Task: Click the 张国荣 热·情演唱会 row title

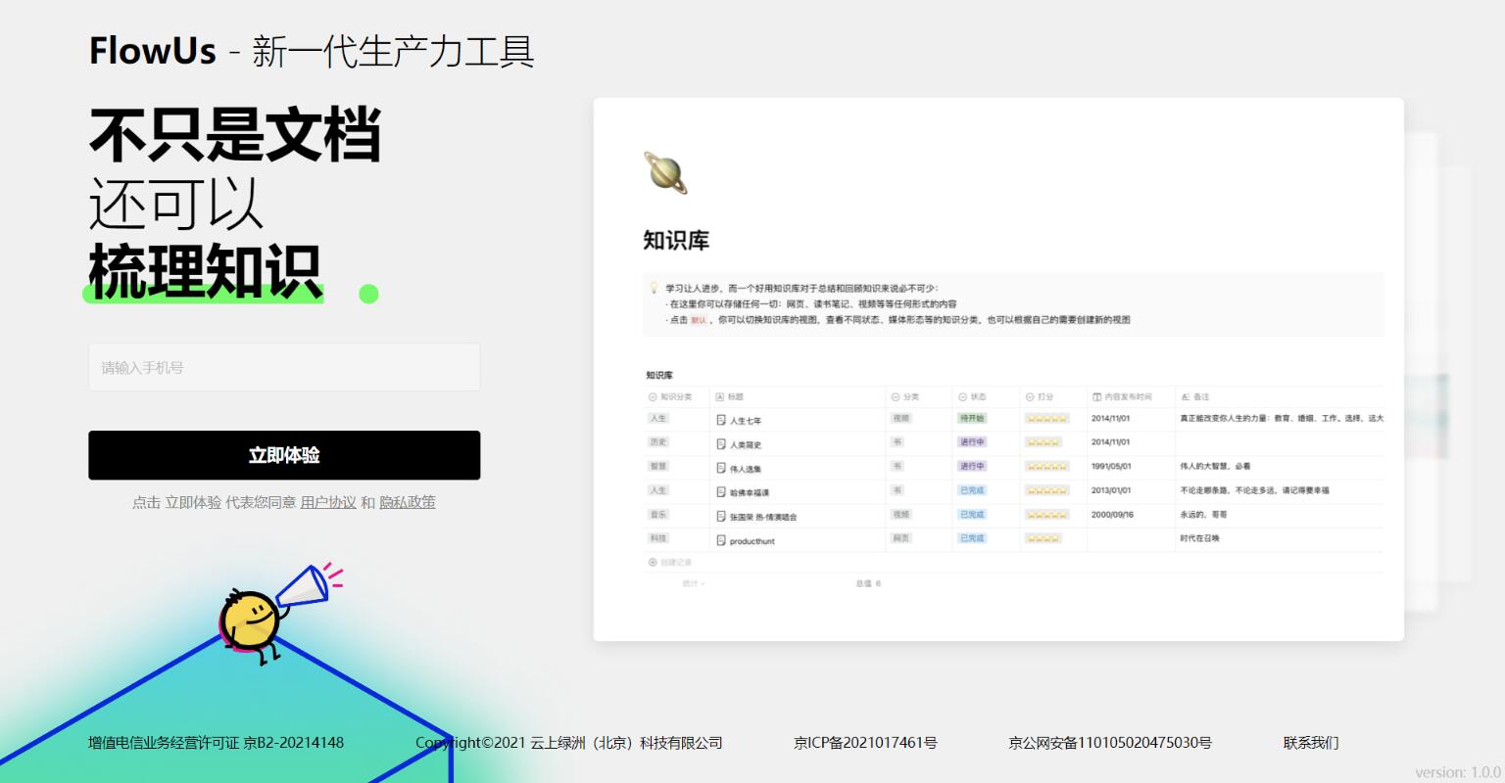Action: (763, 517)
